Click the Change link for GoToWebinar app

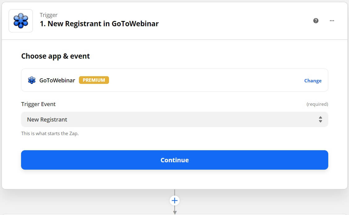click(313, 81)
